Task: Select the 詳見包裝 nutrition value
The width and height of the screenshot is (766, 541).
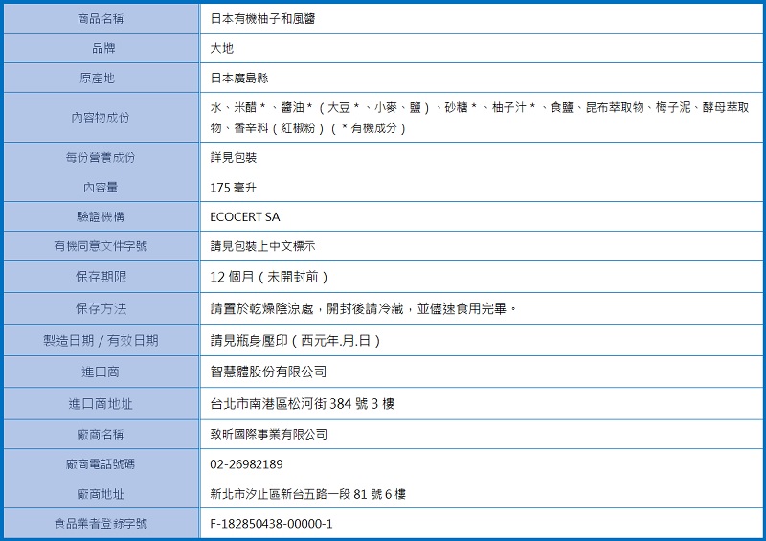Action: tap(234, 157)
